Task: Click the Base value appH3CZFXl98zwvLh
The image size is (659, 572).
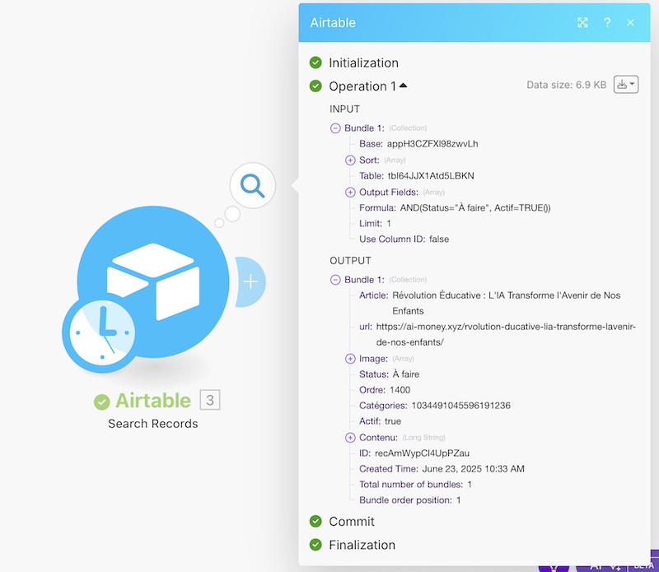Action: 432,144
